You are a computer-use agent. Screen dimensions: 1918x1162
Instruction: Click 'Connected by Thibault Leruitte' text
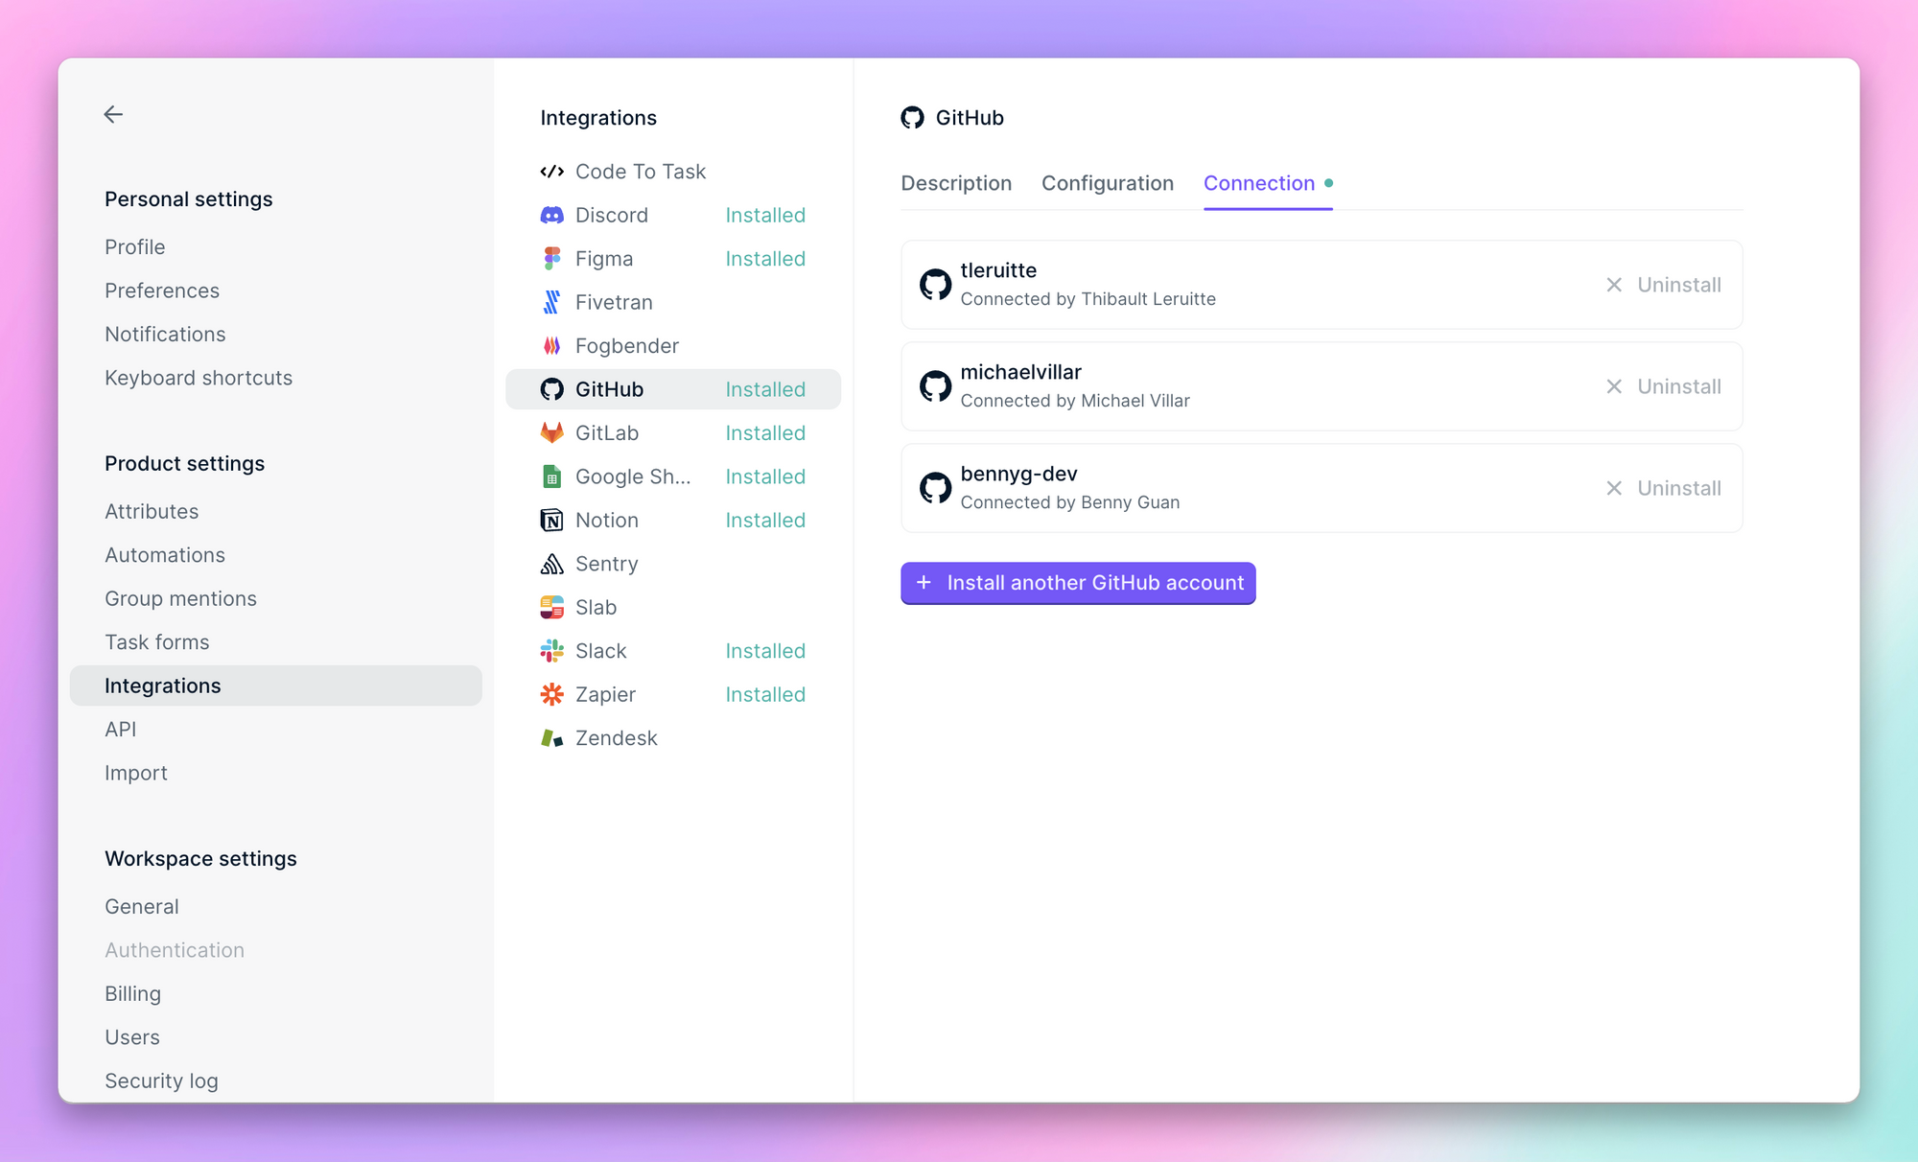click(1088, 299)
